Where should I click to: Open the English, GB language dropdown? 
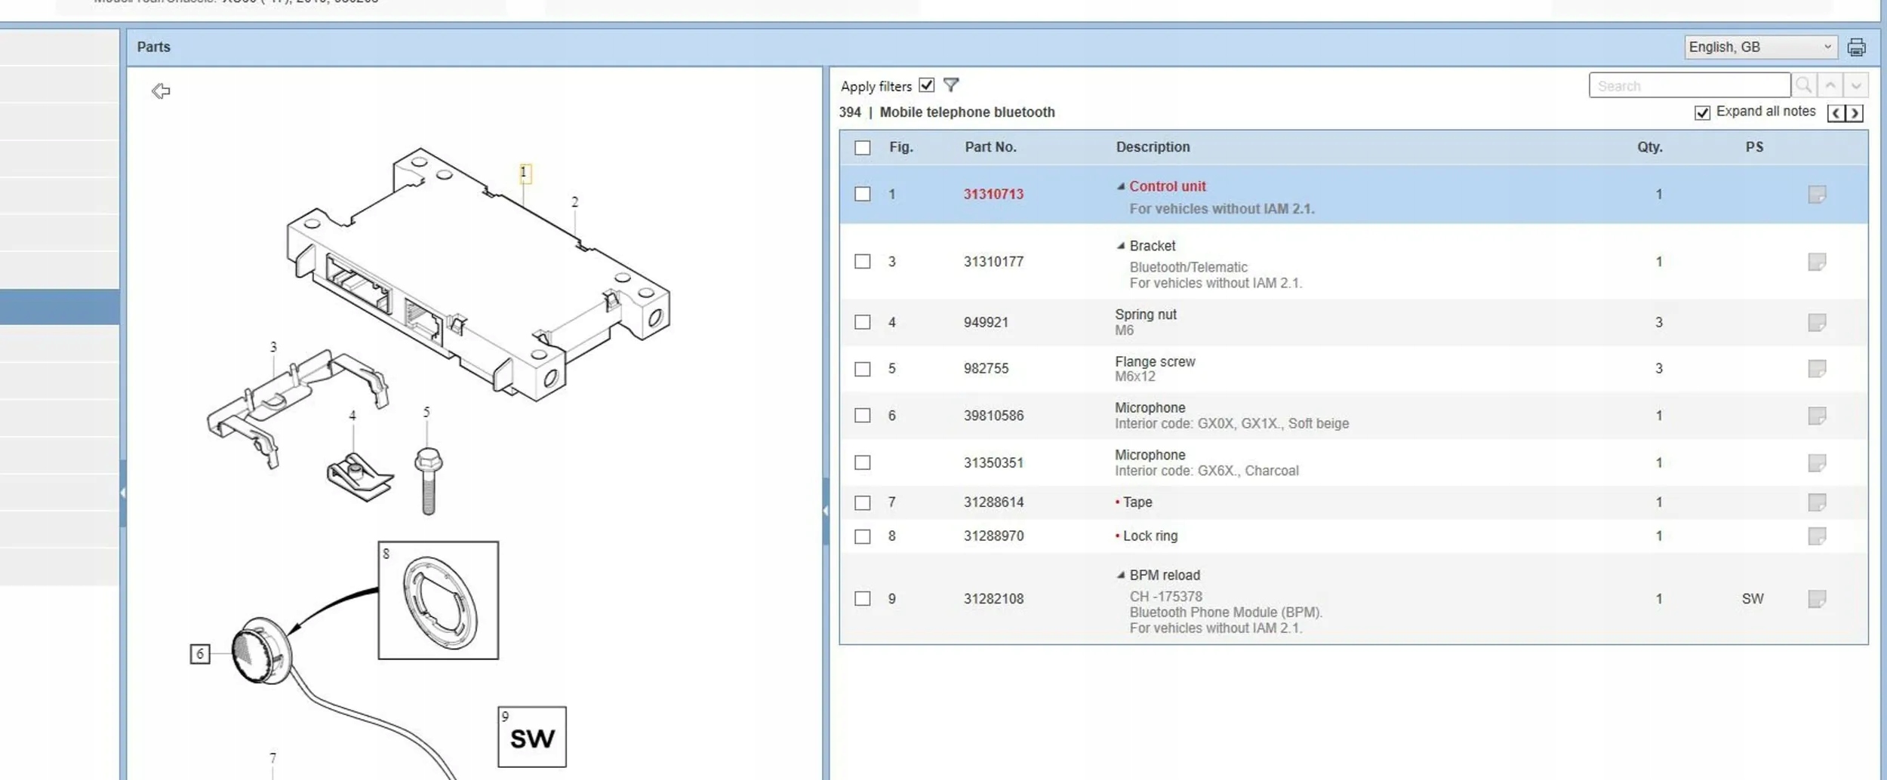point(1760,47)
